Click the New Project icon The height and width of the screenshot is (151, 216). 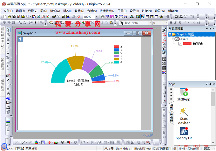(x=4, y=17)
